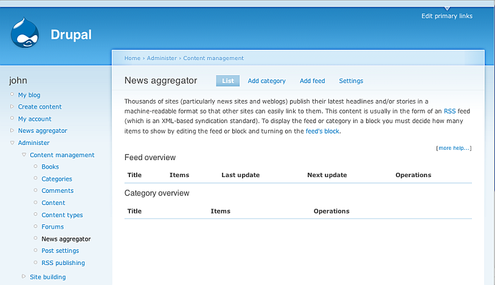Open the Settings tab
This screenshot has height=285, width=495.
point(351,81)
